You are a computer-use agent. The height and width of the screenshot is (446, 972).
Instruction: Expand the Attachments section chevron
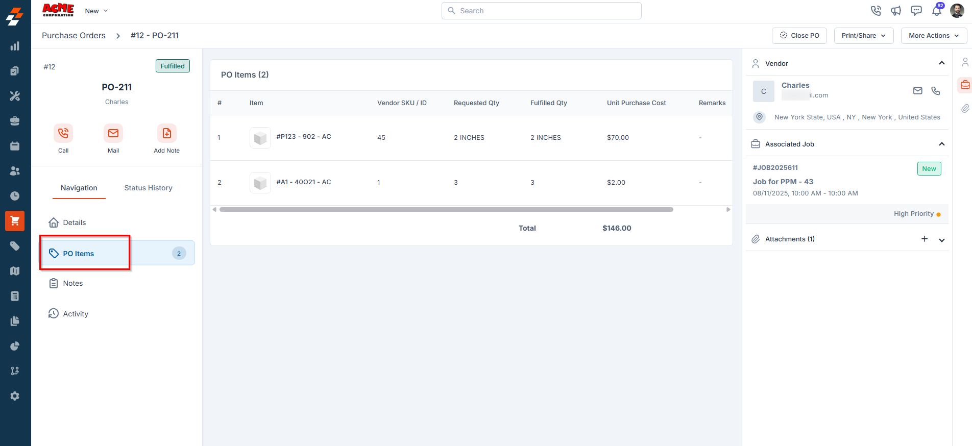point(942,240)
